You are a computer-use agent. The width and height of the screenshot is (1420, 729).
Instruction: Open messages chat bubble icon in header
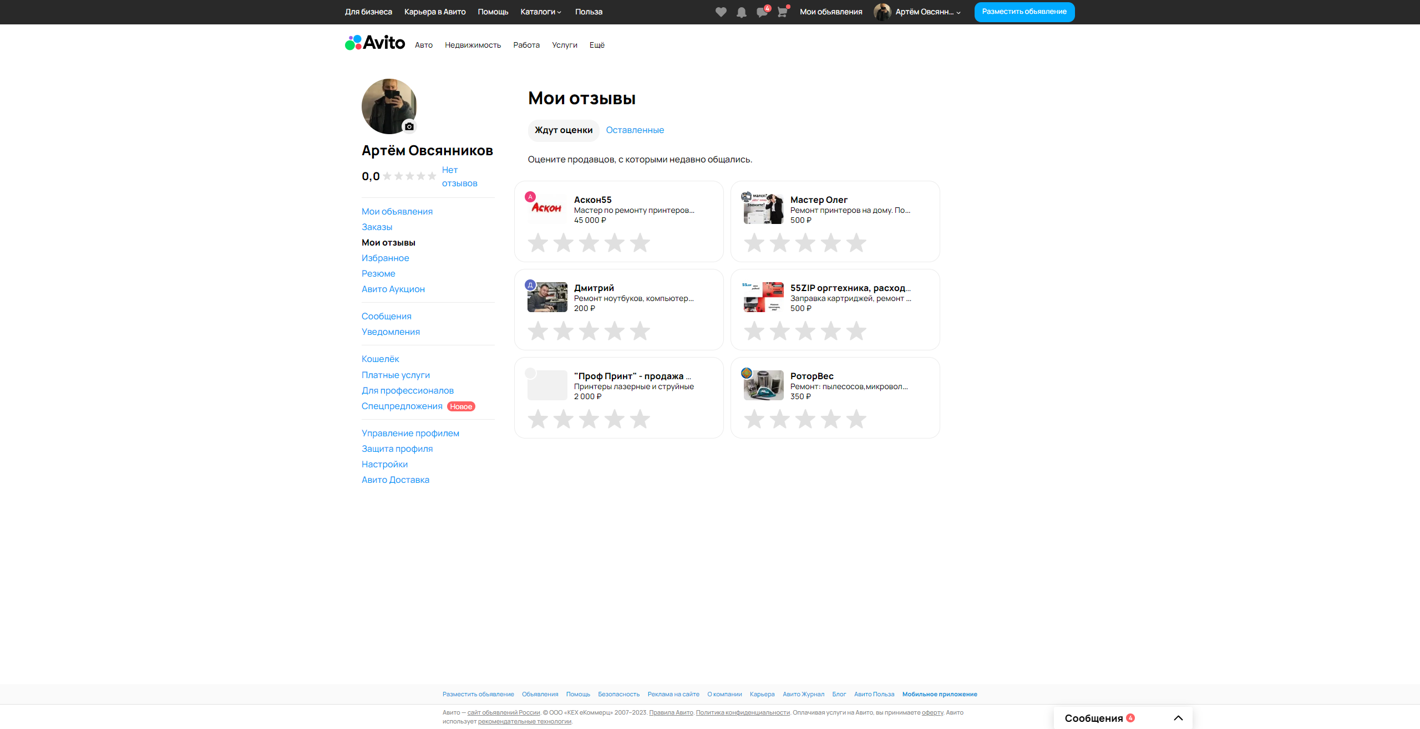click(762, 12)
